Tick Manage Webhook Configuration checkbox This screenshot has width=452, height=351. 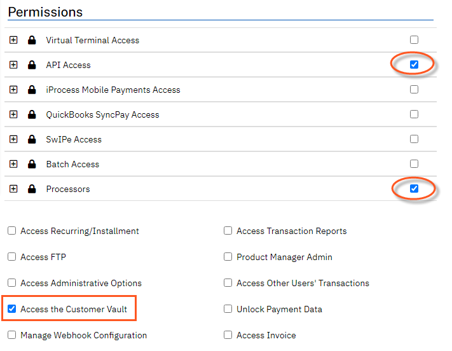[12, 335]
